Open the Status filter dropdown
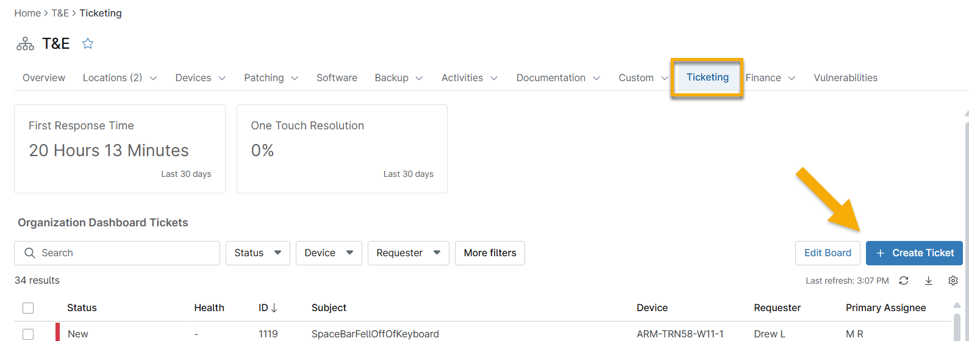 (257, 253)
